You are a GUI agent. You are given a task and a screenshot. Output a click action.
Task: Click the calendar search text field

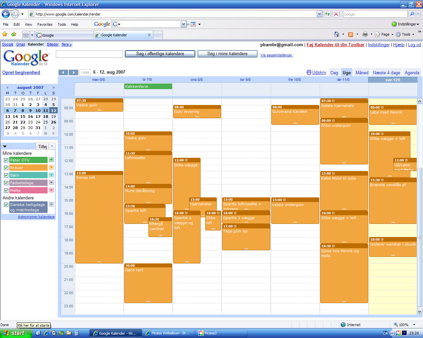[89, 54]
